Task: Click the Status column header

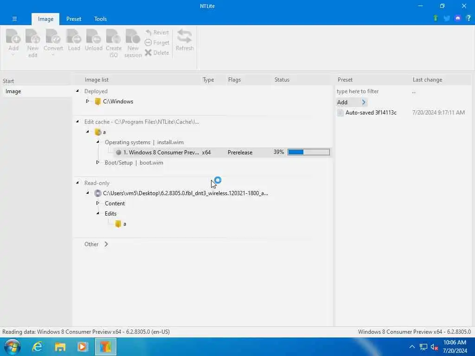Action: tap(282, 80)
